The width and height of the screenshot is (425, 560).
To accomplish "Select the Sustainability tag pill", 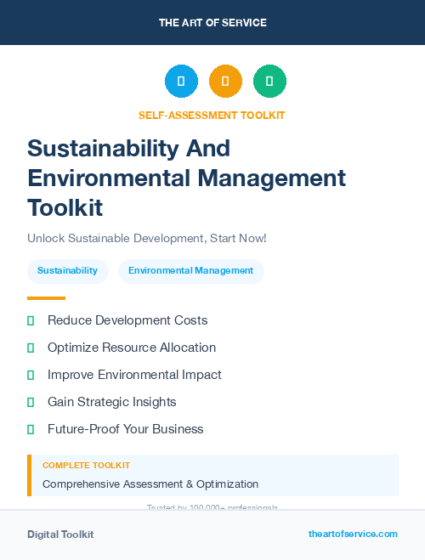I will coord(68,271).
